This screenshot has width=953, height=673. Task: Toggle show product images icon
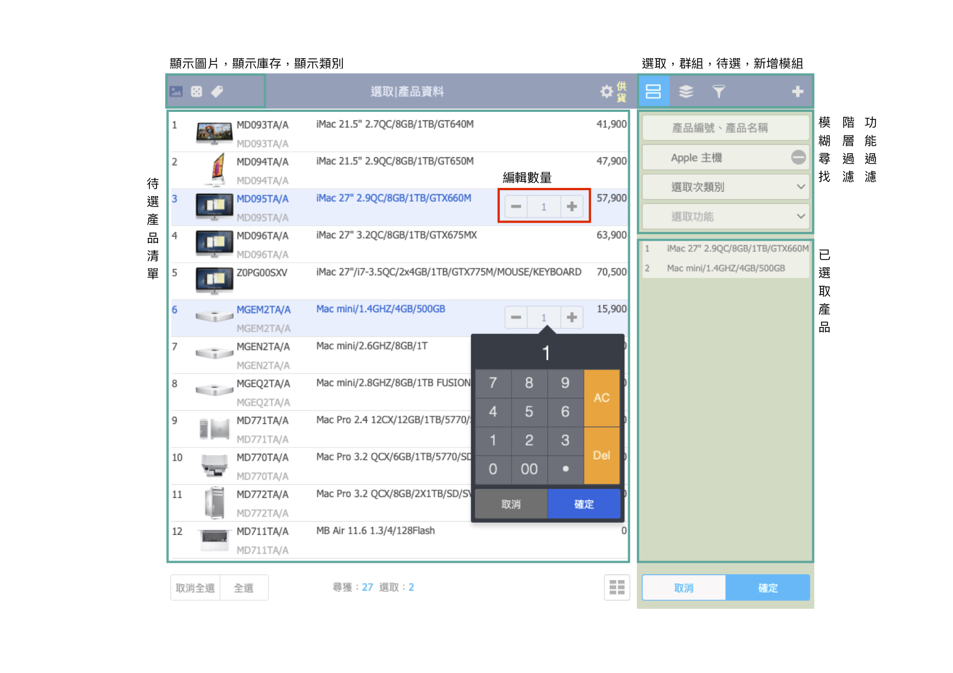pyautogui.click(x=176, y=91)
